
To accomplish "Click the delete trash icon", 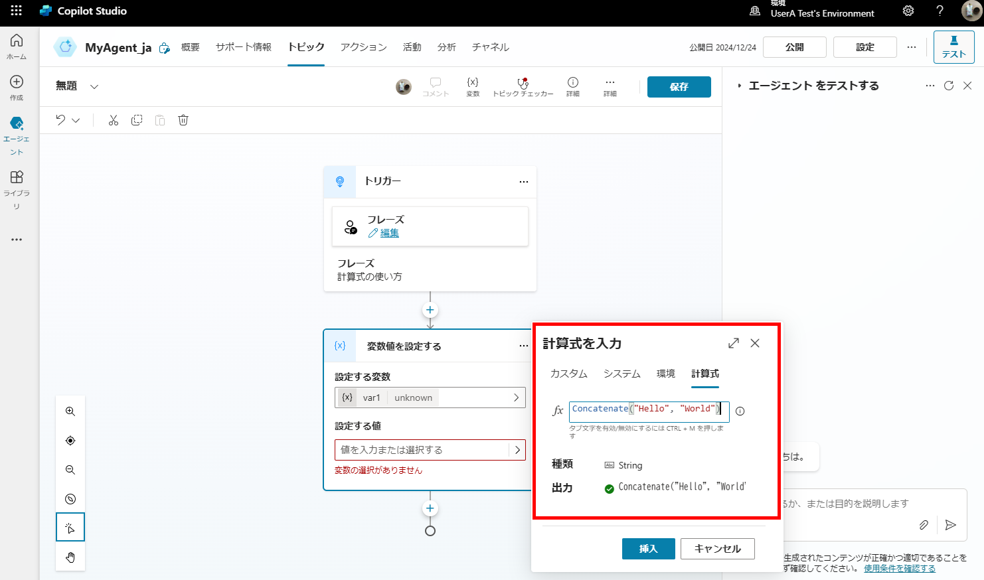I will [x=183, y=120].
